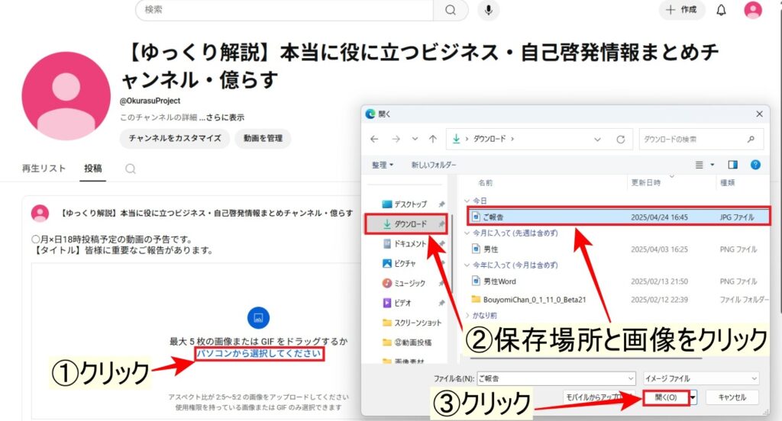Open recent locations dropdown chevron
Screen dimensions: 782x421
point(415,139)
